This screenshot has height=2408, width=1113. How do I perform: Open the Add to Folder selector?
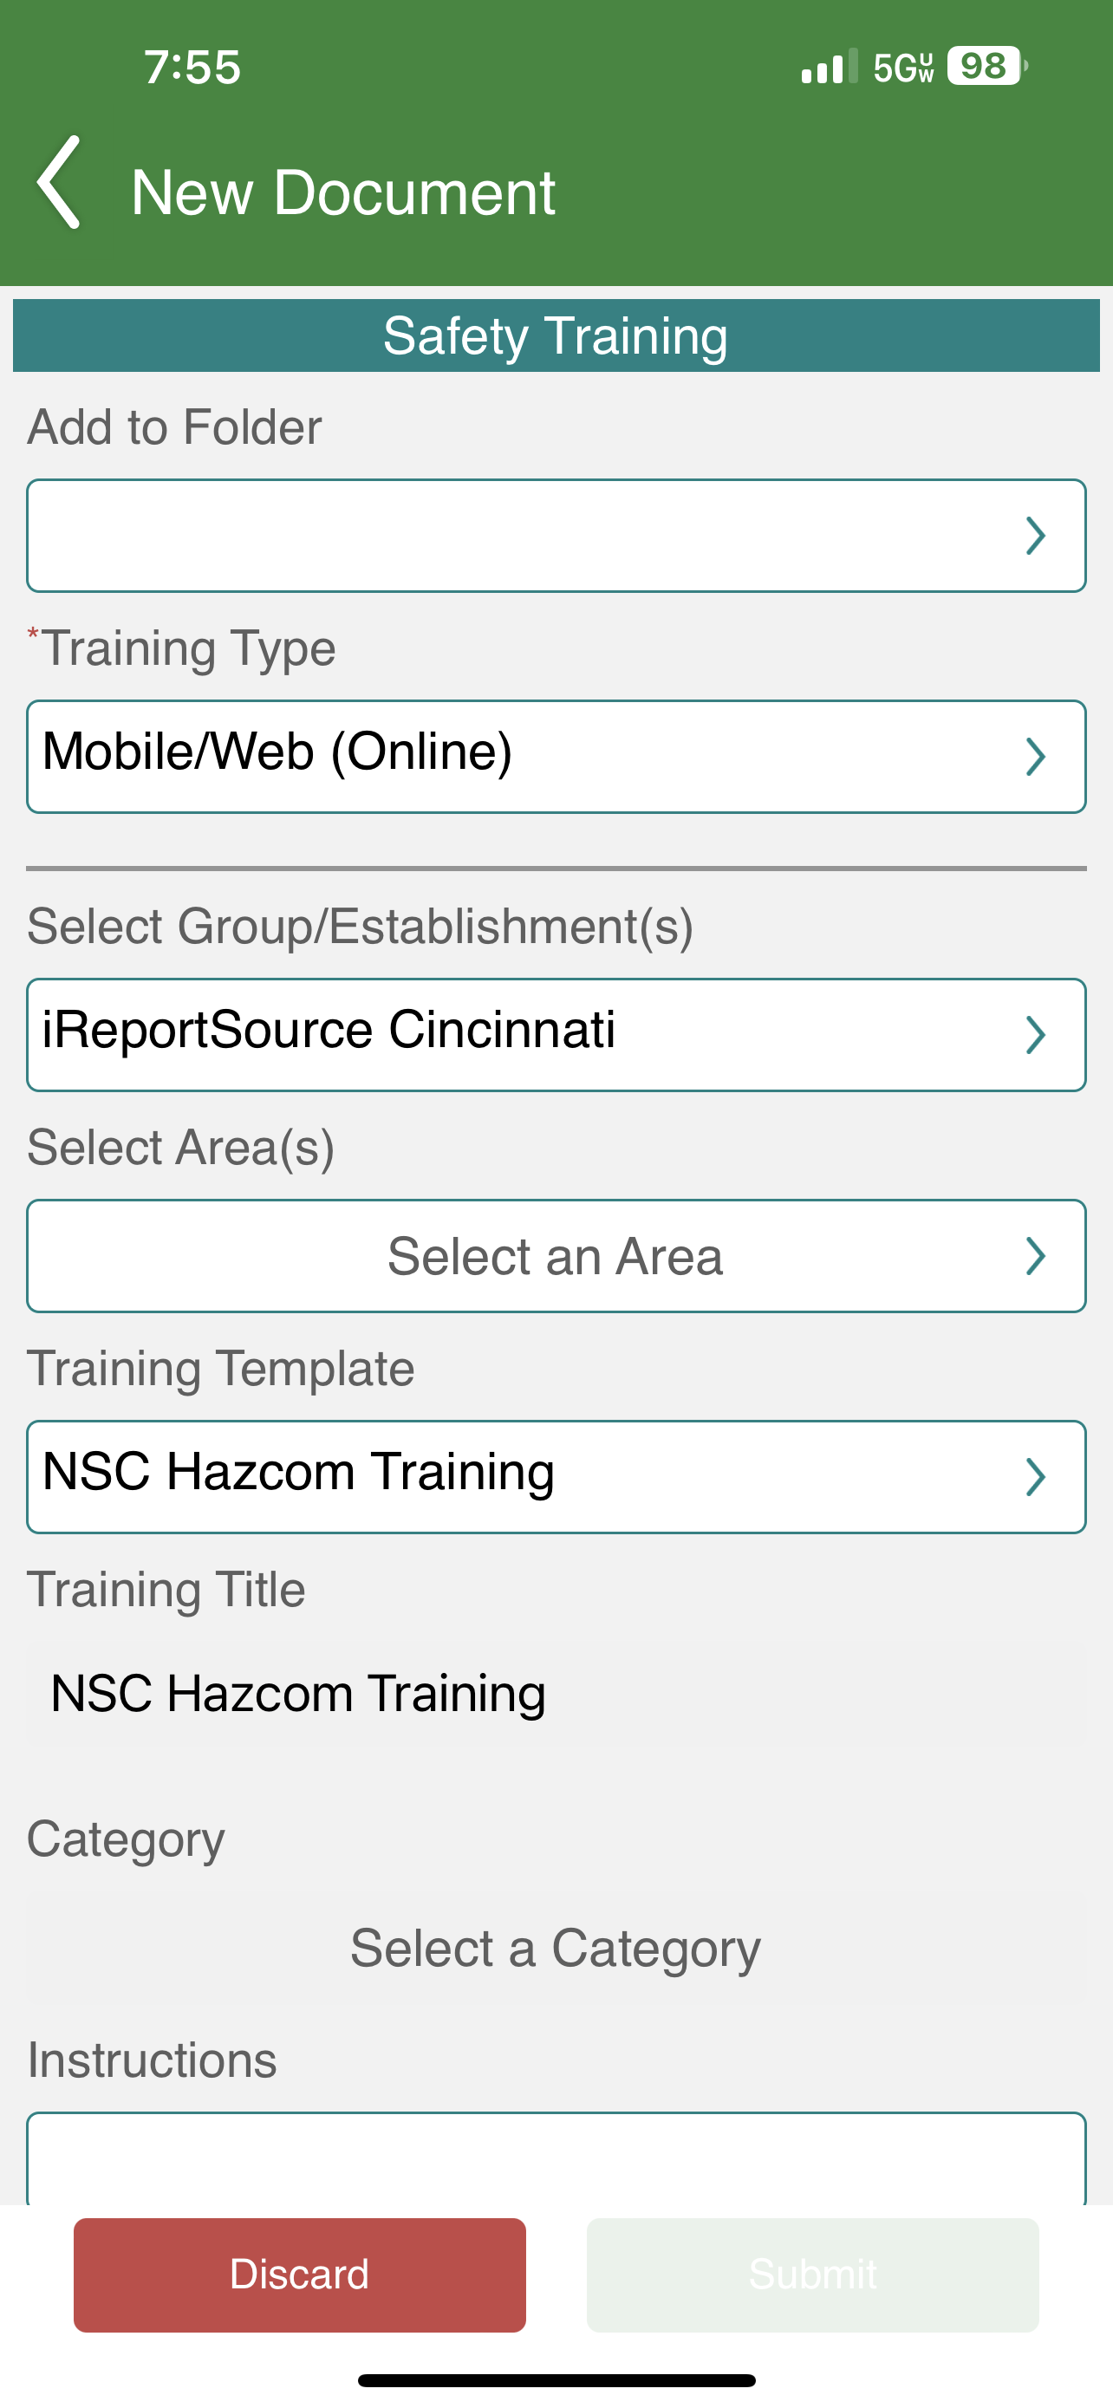556,536
